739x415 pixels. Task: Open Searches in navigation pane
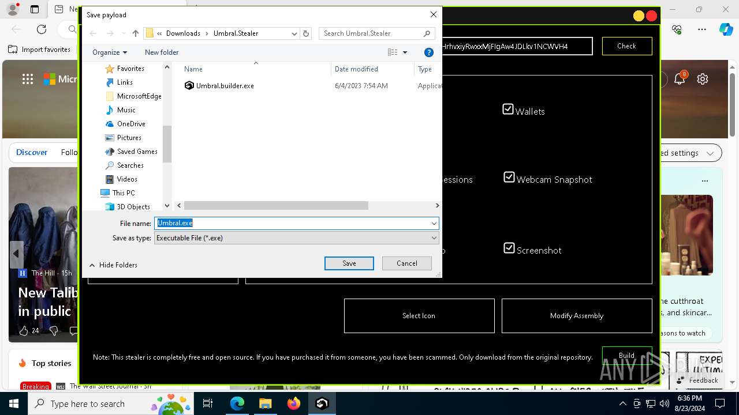(x=110, y=165)
